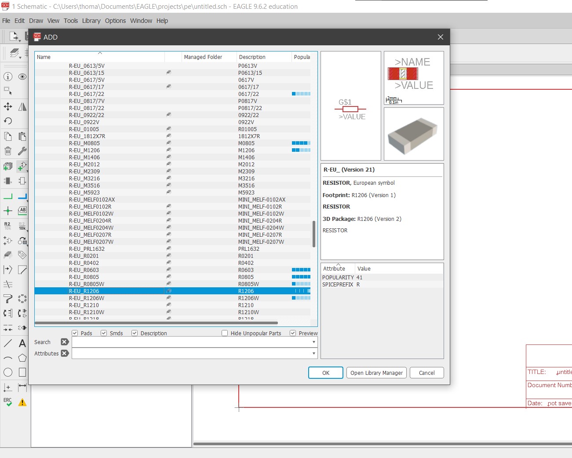Viewport: 572px width, 458px height.
Task: Click the Delete trash can tool
Action: click(8, 151)
